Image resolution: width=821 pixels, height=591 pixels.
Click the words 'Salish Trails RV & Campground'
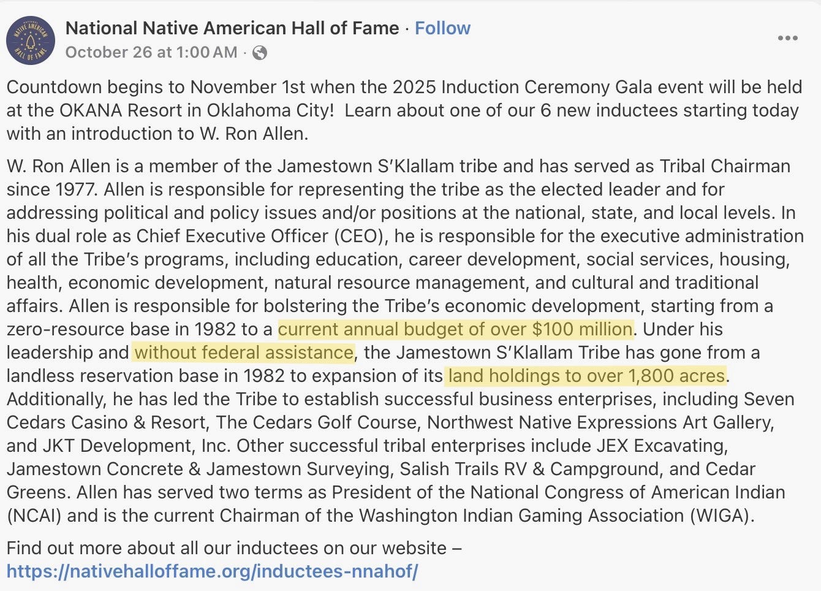pos(530,469)
